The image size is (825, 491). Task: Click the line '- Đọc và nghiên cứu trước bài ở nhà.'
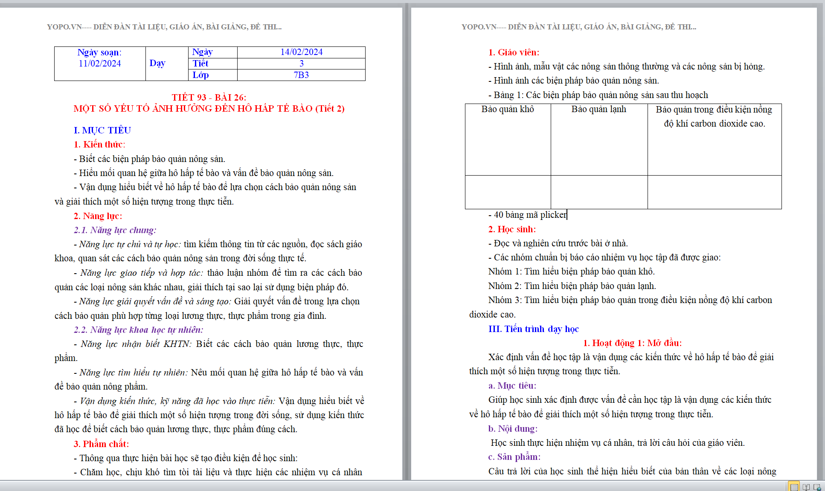(558, 243)
